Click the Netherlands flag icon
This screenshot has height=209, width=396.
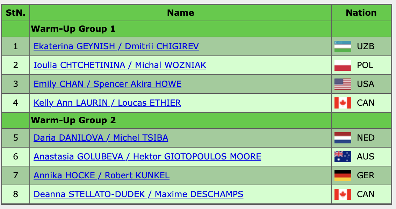click(x=343, y=138)
